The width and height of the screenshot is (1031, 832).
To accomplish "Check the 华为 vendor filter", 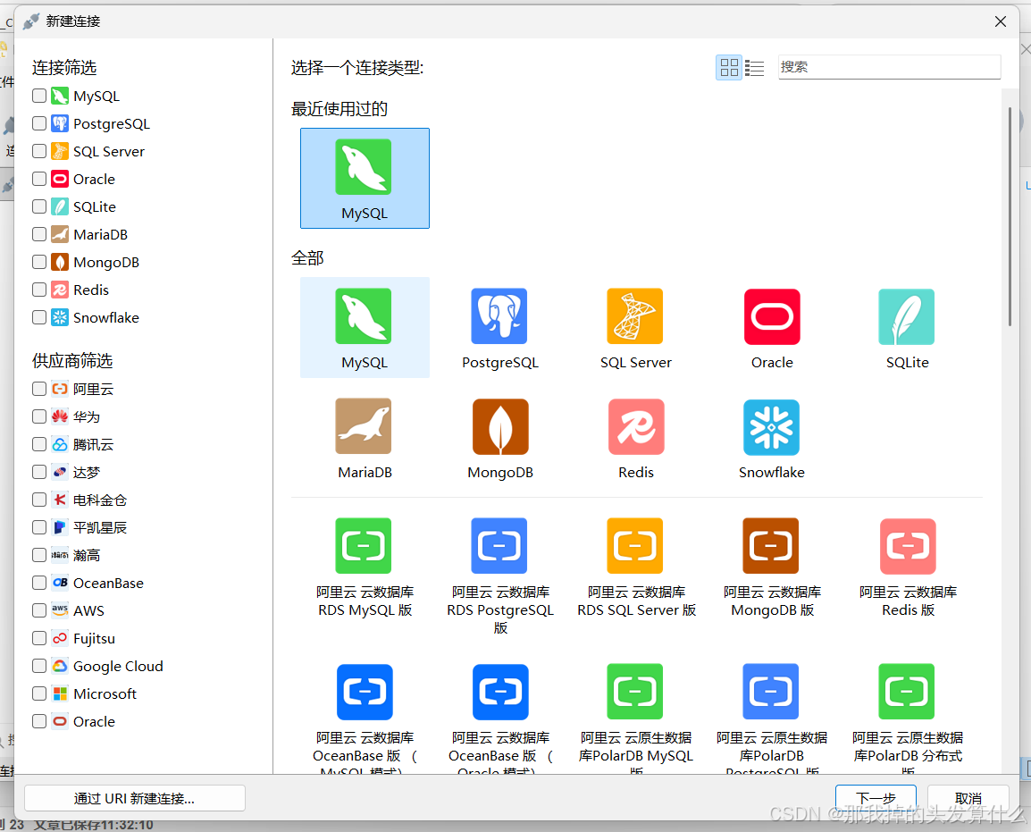I will point(39,416).
